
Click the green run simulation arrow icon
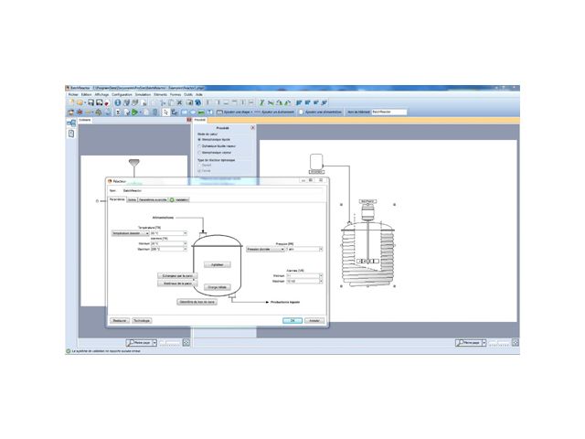[134, 112]
